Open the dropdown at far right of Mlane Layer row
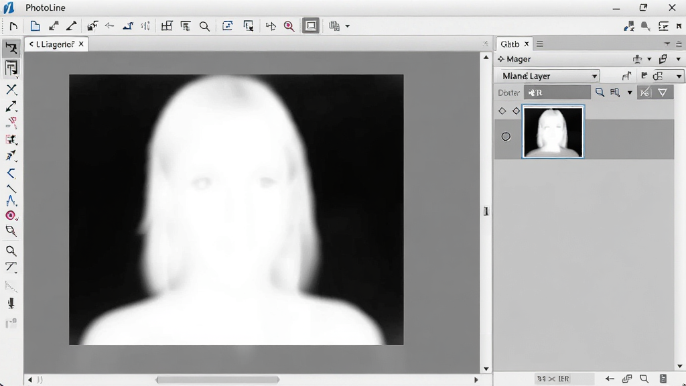 click(679, 76)
